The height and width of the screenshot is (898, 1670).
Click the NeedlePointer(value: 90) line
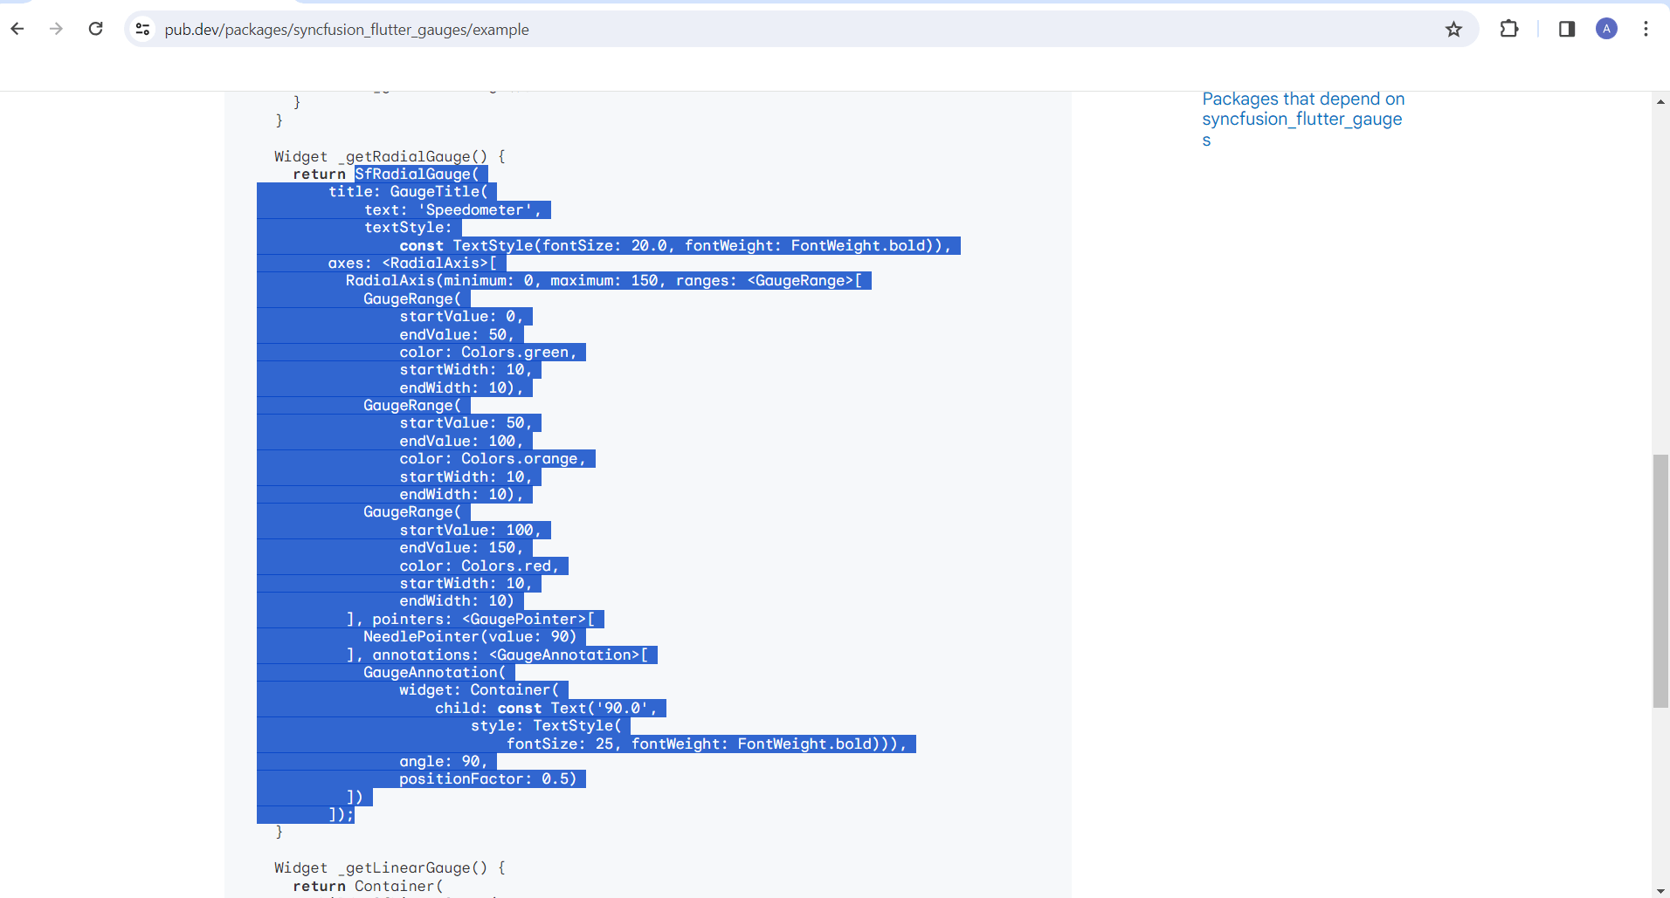[470, 637]
